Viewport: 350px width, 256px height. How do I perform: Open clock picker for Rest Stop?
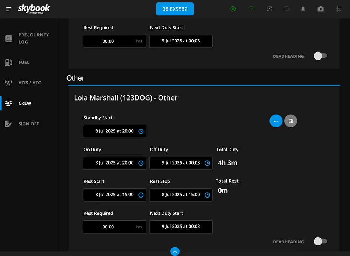(207, 195)
